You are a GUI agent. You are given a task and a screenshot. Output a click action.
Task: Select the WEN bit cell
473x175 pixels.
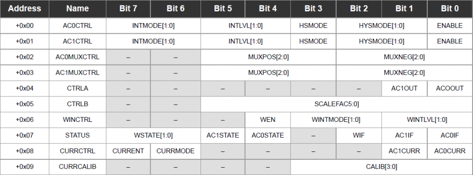click(x=268, y=120)
